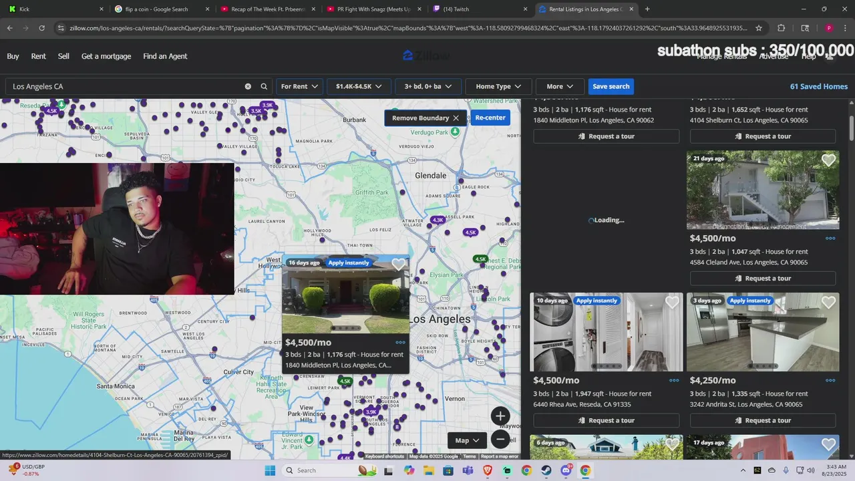Open the 61 Saved Homes link
Image resolution: width=855 pixels, height=481 pixels.
[x=819, y=86]
